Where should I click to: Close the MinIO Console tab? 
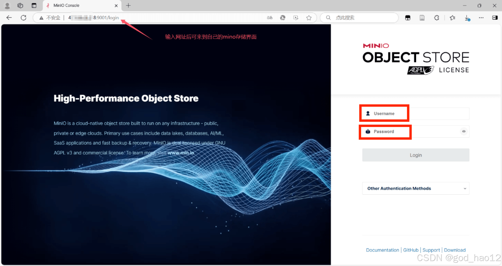(x=116, y=5)
